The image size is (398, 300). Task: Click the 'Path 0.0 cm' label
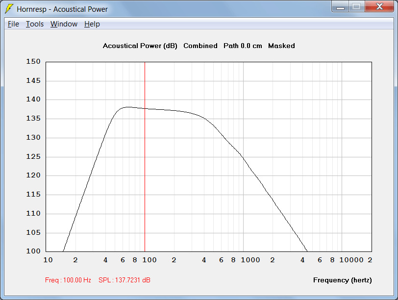(x=243, y=46)
